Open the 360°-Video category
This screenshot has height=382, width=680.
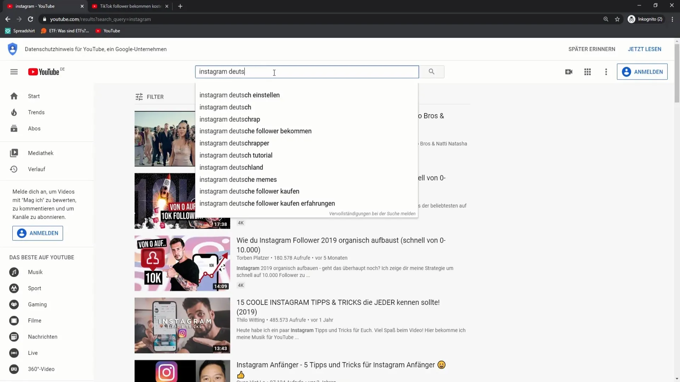click(47, 369)
